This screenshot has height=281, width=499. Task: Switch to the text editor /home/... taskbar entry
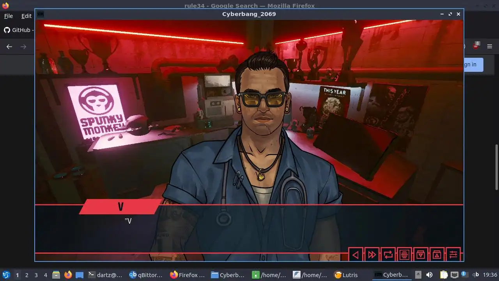310,275
